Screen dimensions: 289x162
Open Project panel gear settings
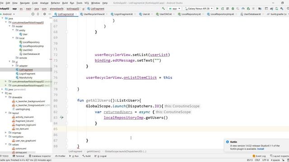coord(44,14)
